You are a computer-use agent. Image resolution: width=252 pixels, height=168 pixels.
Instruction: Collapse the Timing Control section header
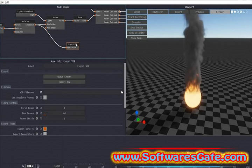(x=9, y=103)
